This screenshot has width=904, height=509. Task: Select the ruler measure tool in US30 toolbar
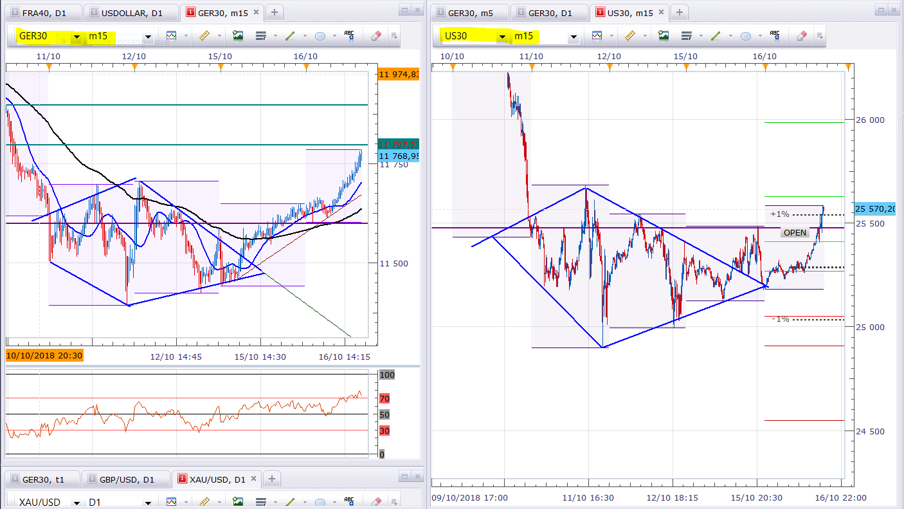coord(629,36)
